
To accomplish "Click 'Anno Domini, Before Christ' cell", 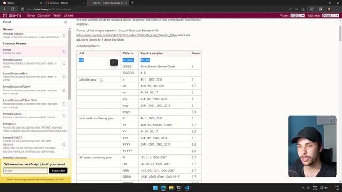I will [164, 66].
